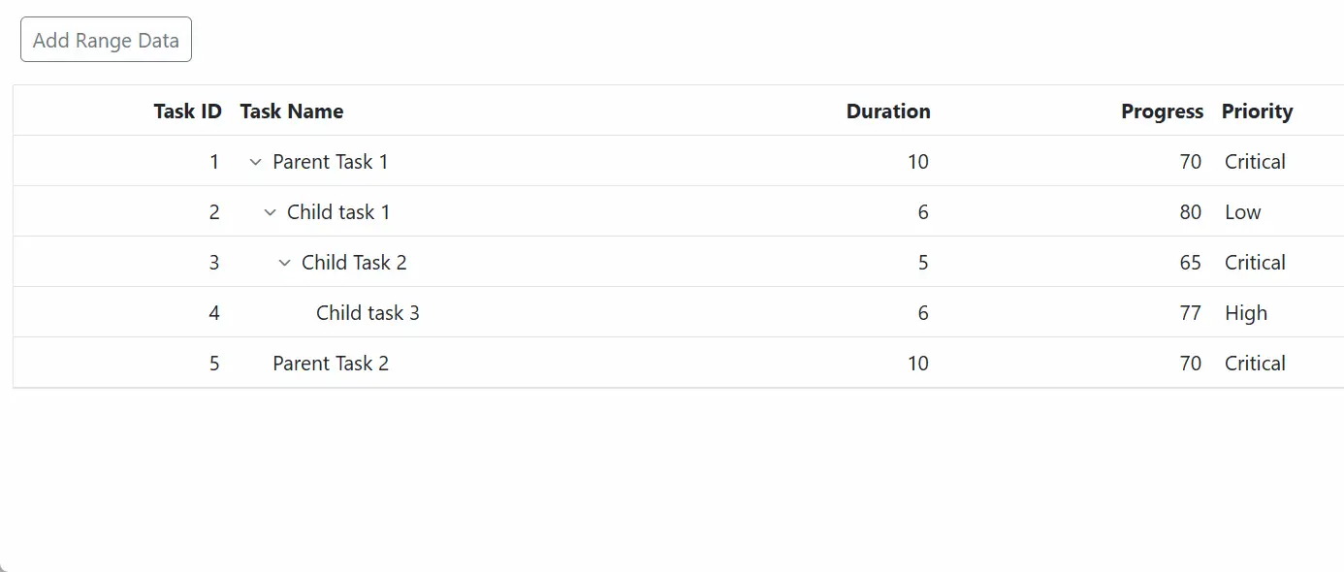Click the High priority cell of Child task 3

(1245, 312)
